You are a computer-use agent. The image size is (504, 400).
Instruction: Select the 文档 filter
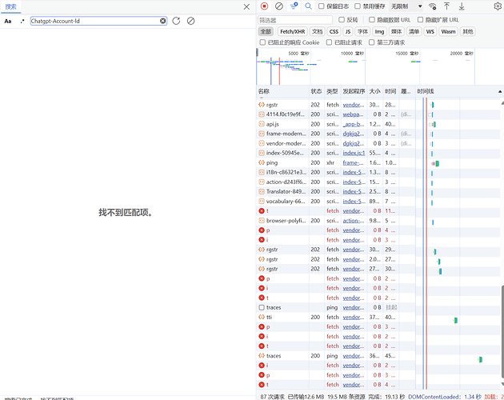coord(318,31)
